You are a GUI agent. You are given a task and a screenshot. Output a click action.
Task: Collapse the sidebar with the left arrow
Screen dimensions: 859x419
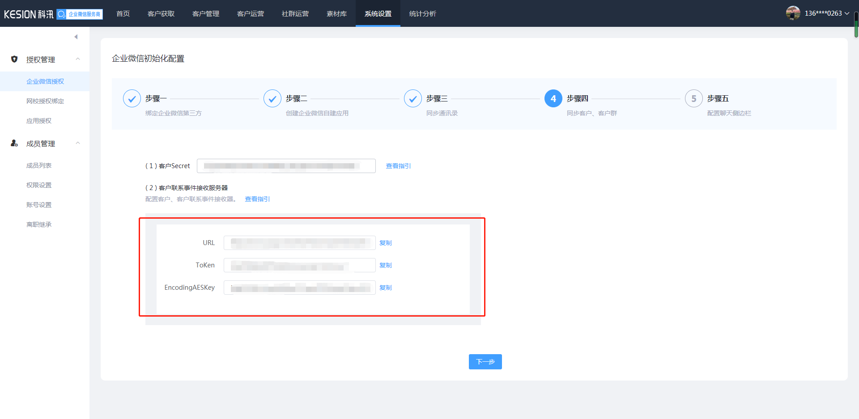(76, 37)
